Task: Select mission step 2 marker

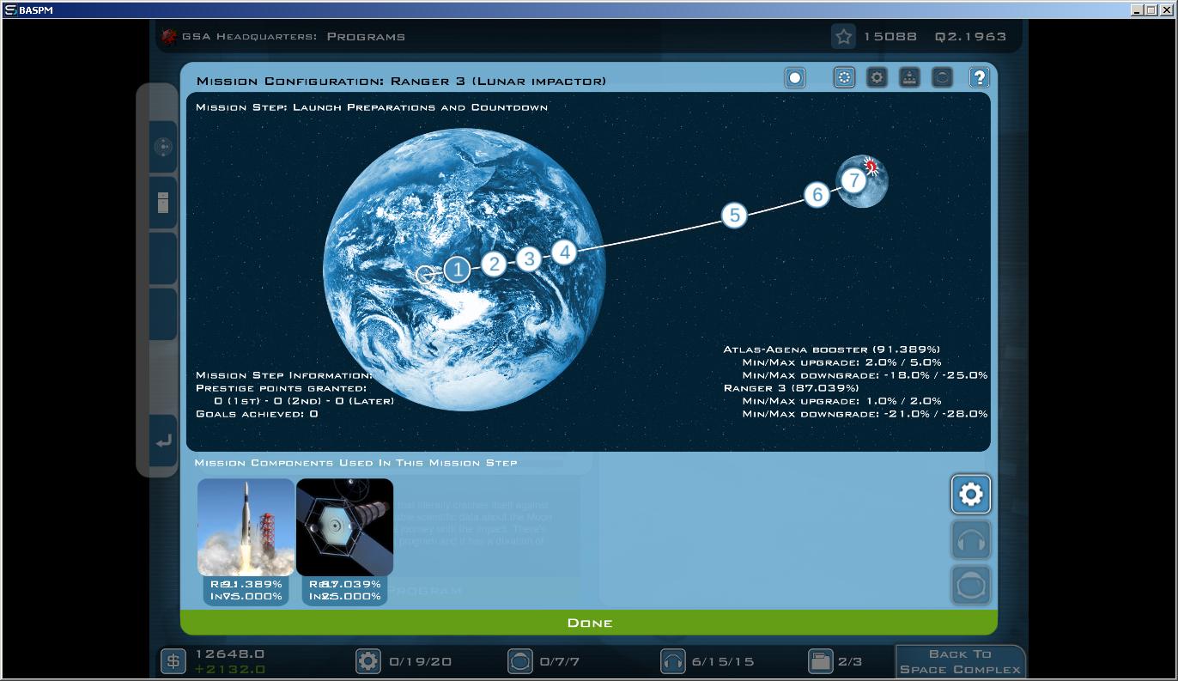Action: point(494,264)
